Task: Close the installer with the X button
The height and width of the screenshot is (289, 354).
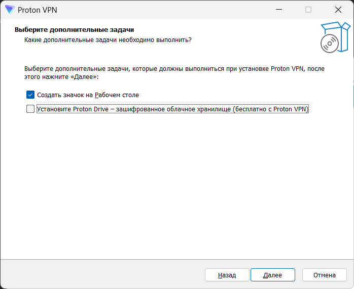Action: coord(338,9)
